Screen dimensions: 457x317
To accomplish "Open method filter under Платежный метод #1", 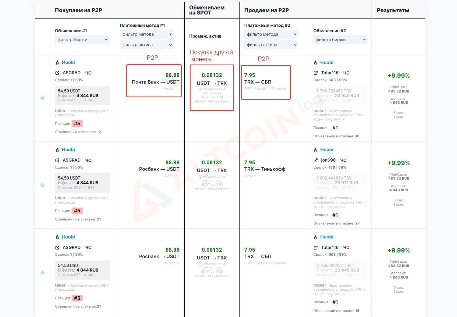I will coord(147,34).
